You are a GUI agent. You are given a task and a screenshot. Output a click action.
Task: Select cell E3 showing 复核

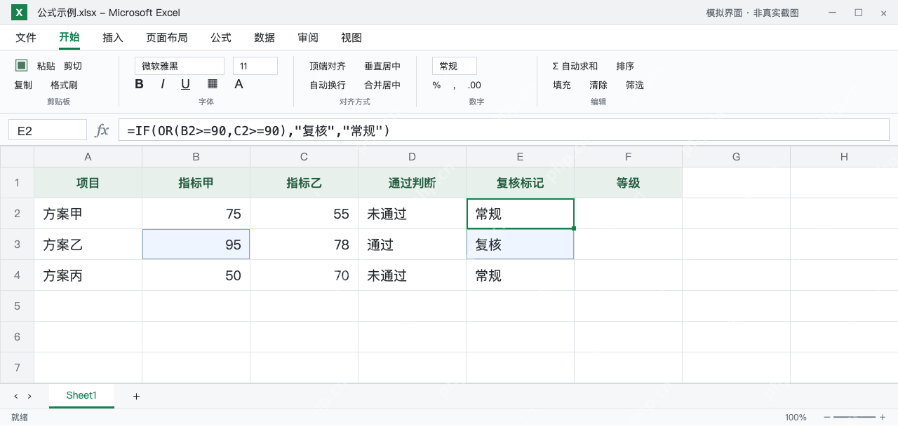pos(521,245)
